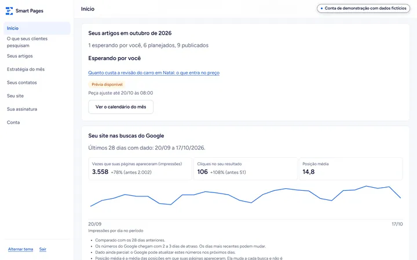The width and height of the screenshot is (417, 260).
Task: Open Estratégia do mês page
Action: coord(37,69)
